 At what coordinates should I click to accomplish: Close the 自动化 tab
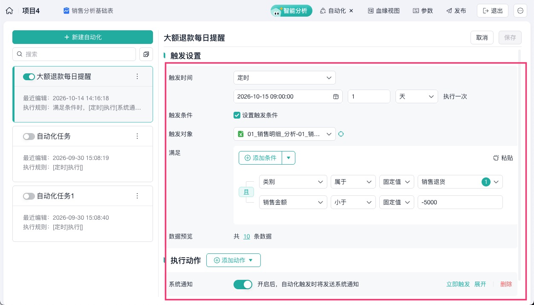(x=351, y=11)
